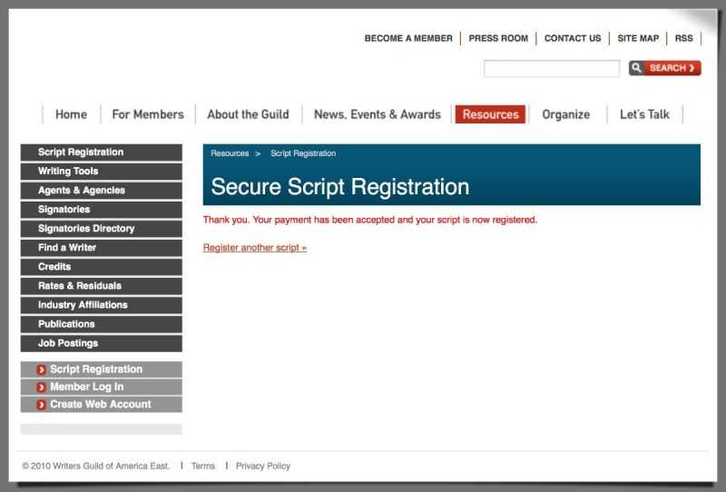Click the Resources breadcrumb link
This screenshot has height=492, width=726.
(x=230, y=153)
